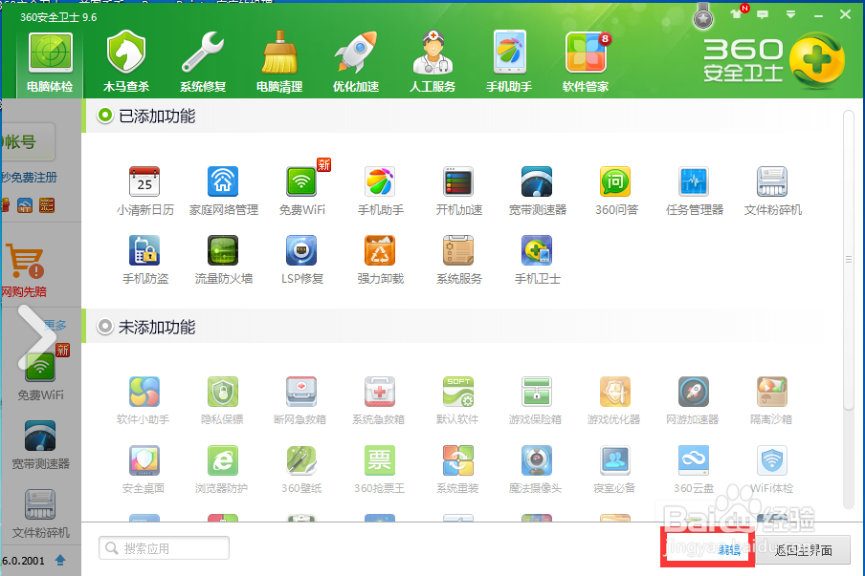Open the skin shirt icon in title bar

pos(736,13)
